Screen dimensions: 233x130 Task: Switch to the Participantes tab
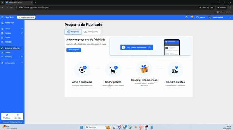pyautogui.click(x=91, y=32)
